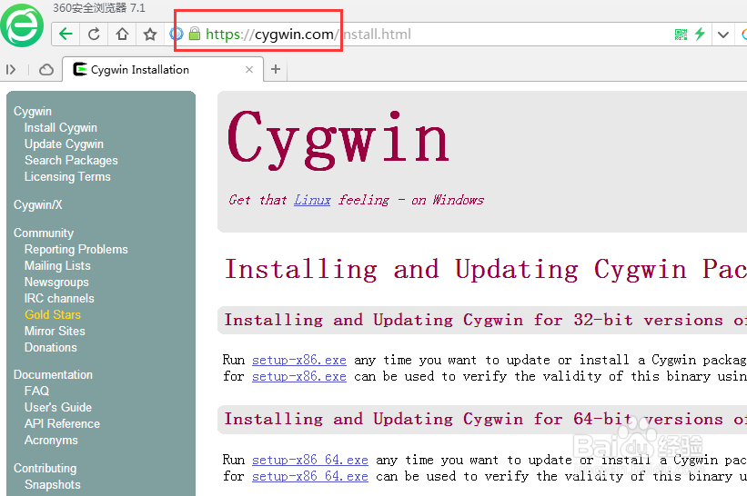
Task: Click blue compatibility mode icon in address bar
Action: click(x=177, y=34)
